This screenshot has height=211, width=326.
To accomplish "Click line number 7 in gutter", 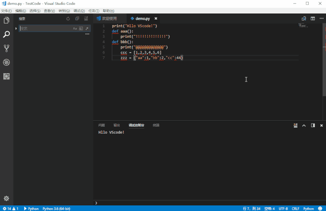I will [104, 58].
